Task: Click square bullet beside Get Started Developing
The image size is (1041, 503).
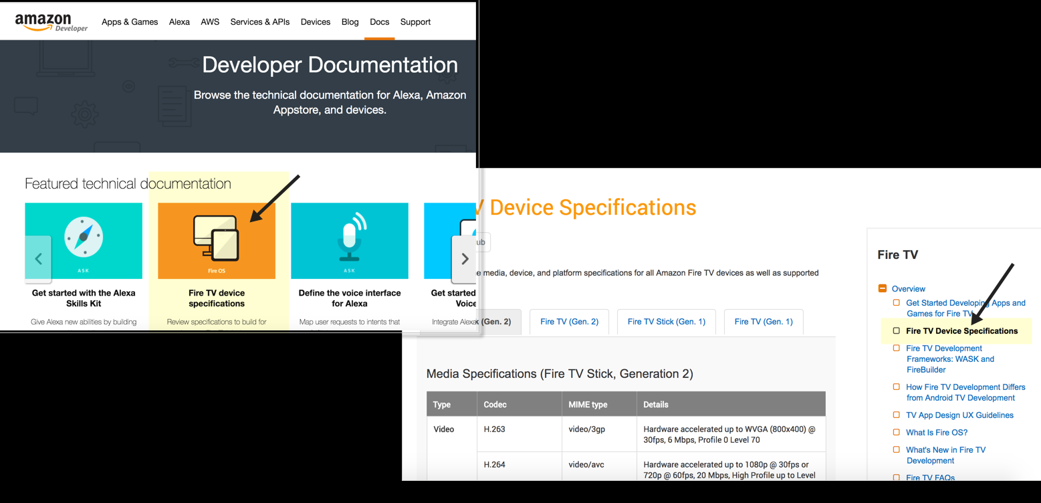Action: pos(897,303)
